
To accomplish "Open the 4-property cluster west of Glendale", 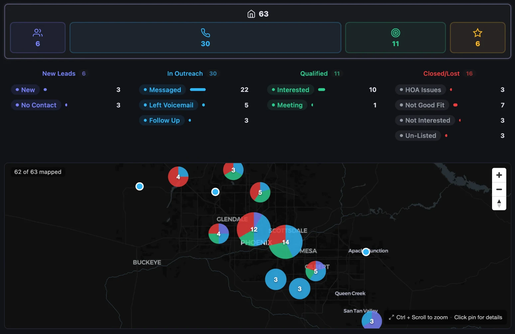I will (x=218, y=234).
